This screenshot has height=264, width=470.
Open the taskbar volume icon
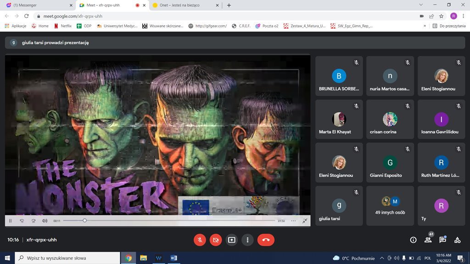point(397,258)
